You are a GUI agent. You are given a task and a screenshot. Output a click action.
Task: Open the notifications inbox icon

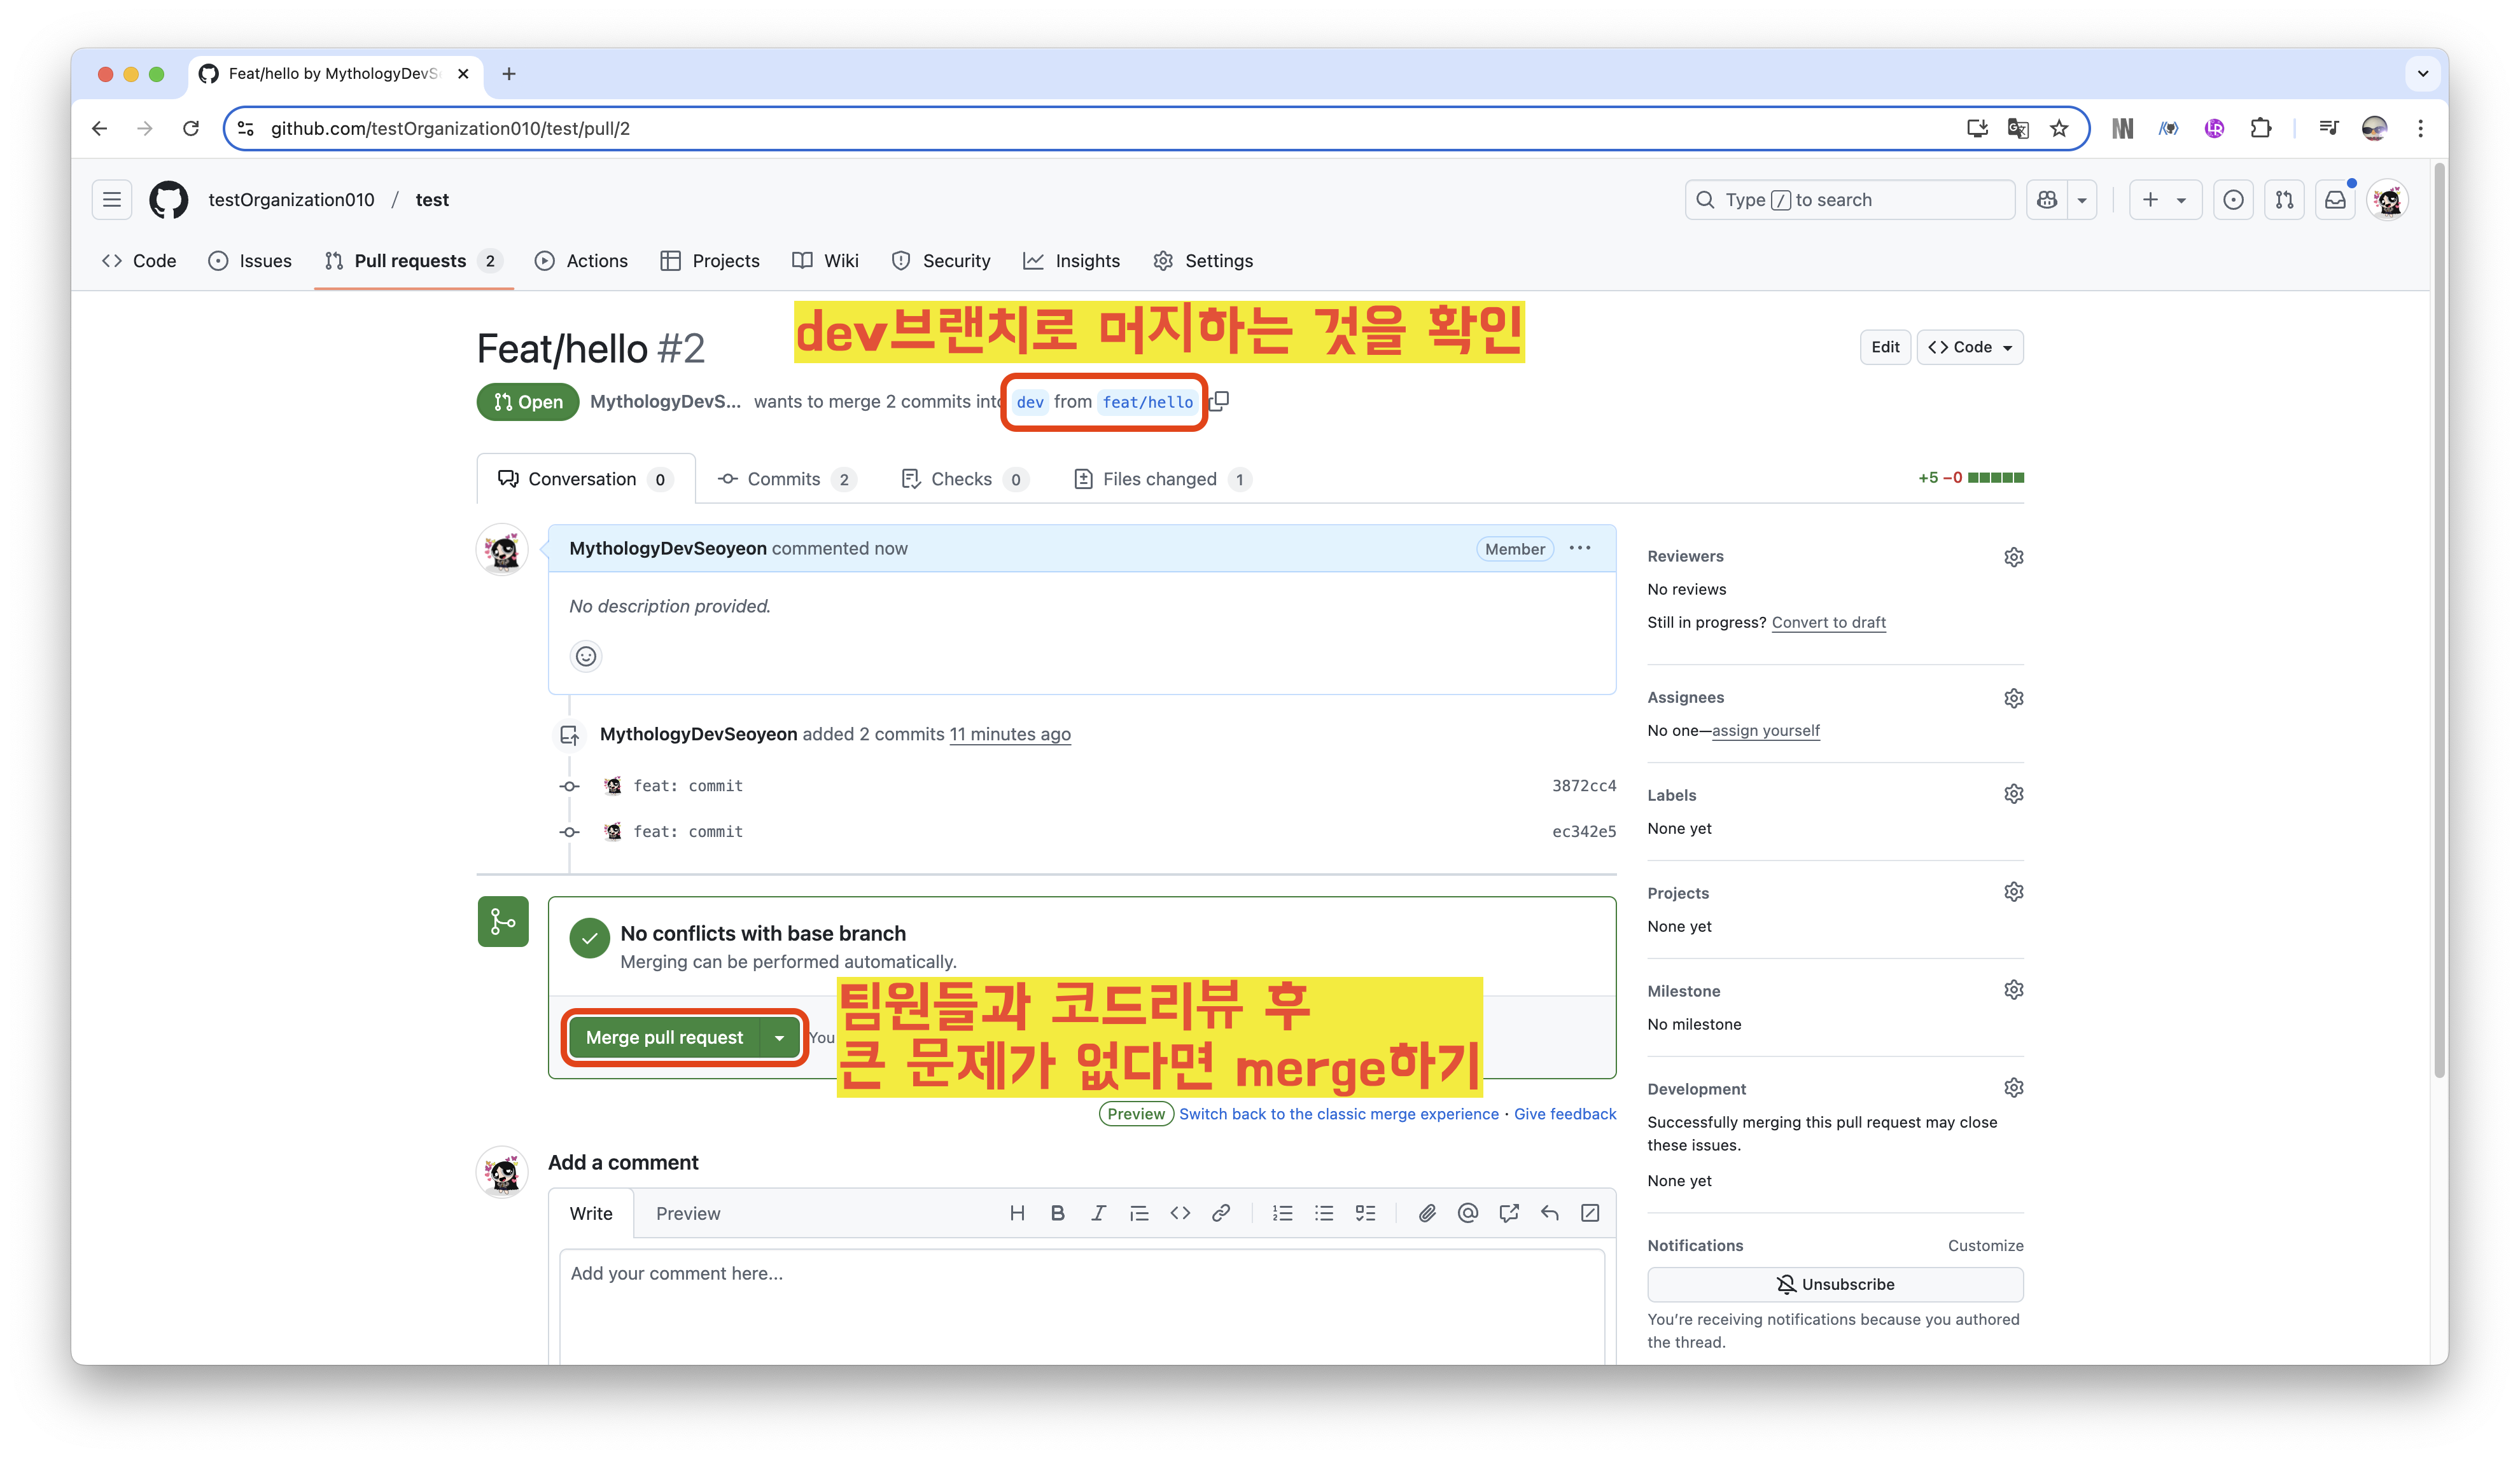(x=2335, y=200)
